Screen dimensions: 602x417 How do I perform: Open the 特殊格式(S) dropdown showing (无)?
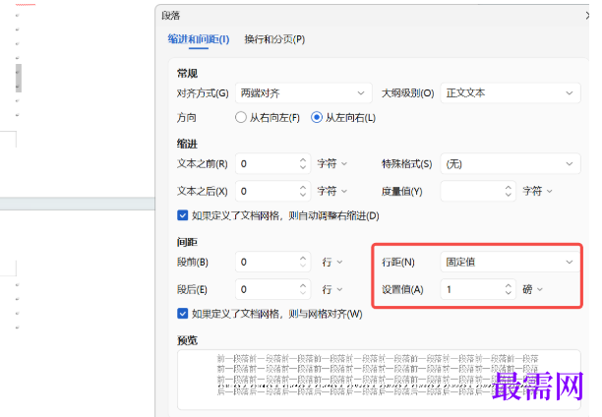click(511, 164)
